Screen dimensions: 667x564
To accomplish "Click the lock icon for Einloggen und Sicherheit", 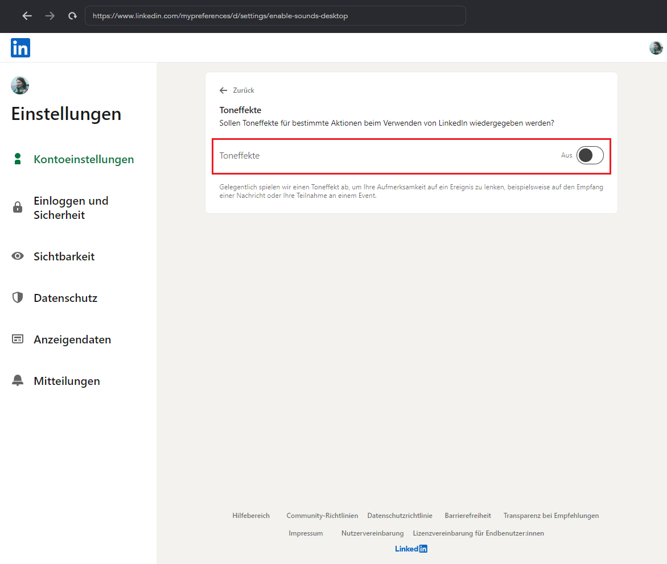I will click(x=18, y=208).
